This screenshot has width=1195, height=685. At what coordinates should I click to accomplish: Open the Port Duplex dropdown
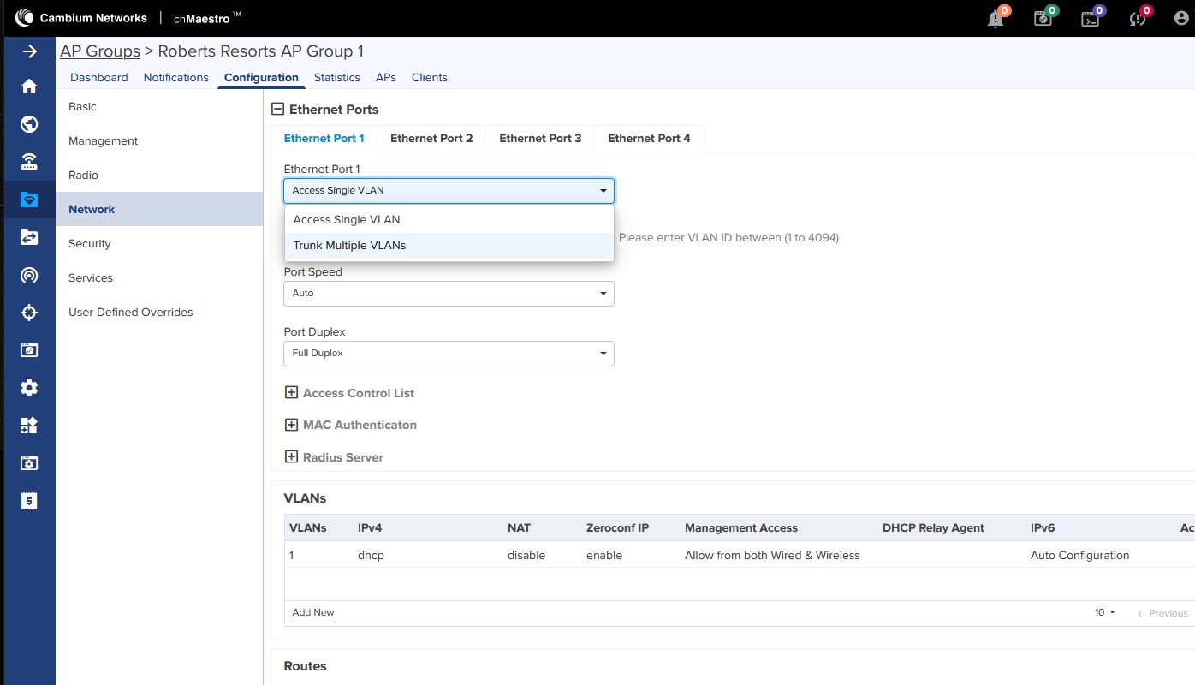449,354
